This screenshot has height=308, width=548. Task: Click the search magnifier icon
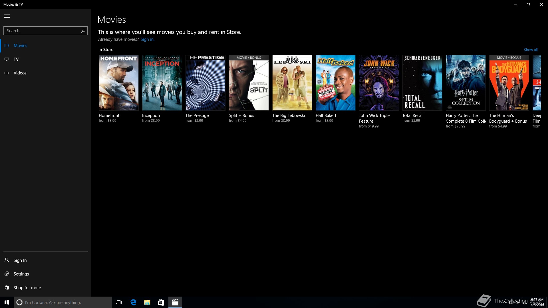coord(83,31)
